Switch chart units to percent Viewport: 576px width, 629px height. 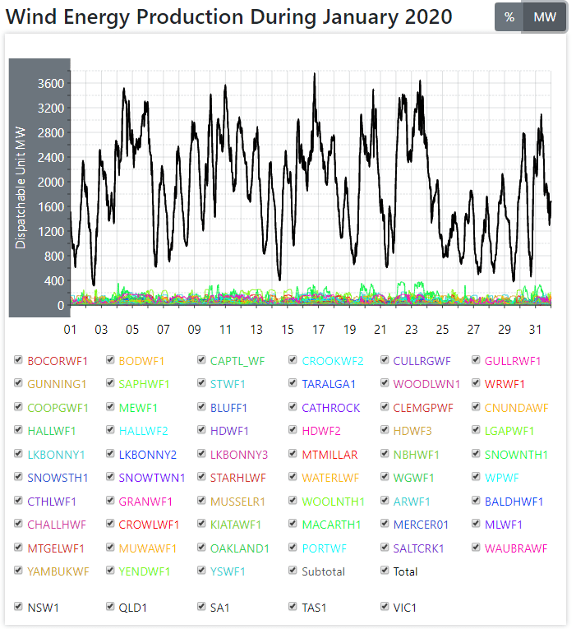(x=509, y=17)
